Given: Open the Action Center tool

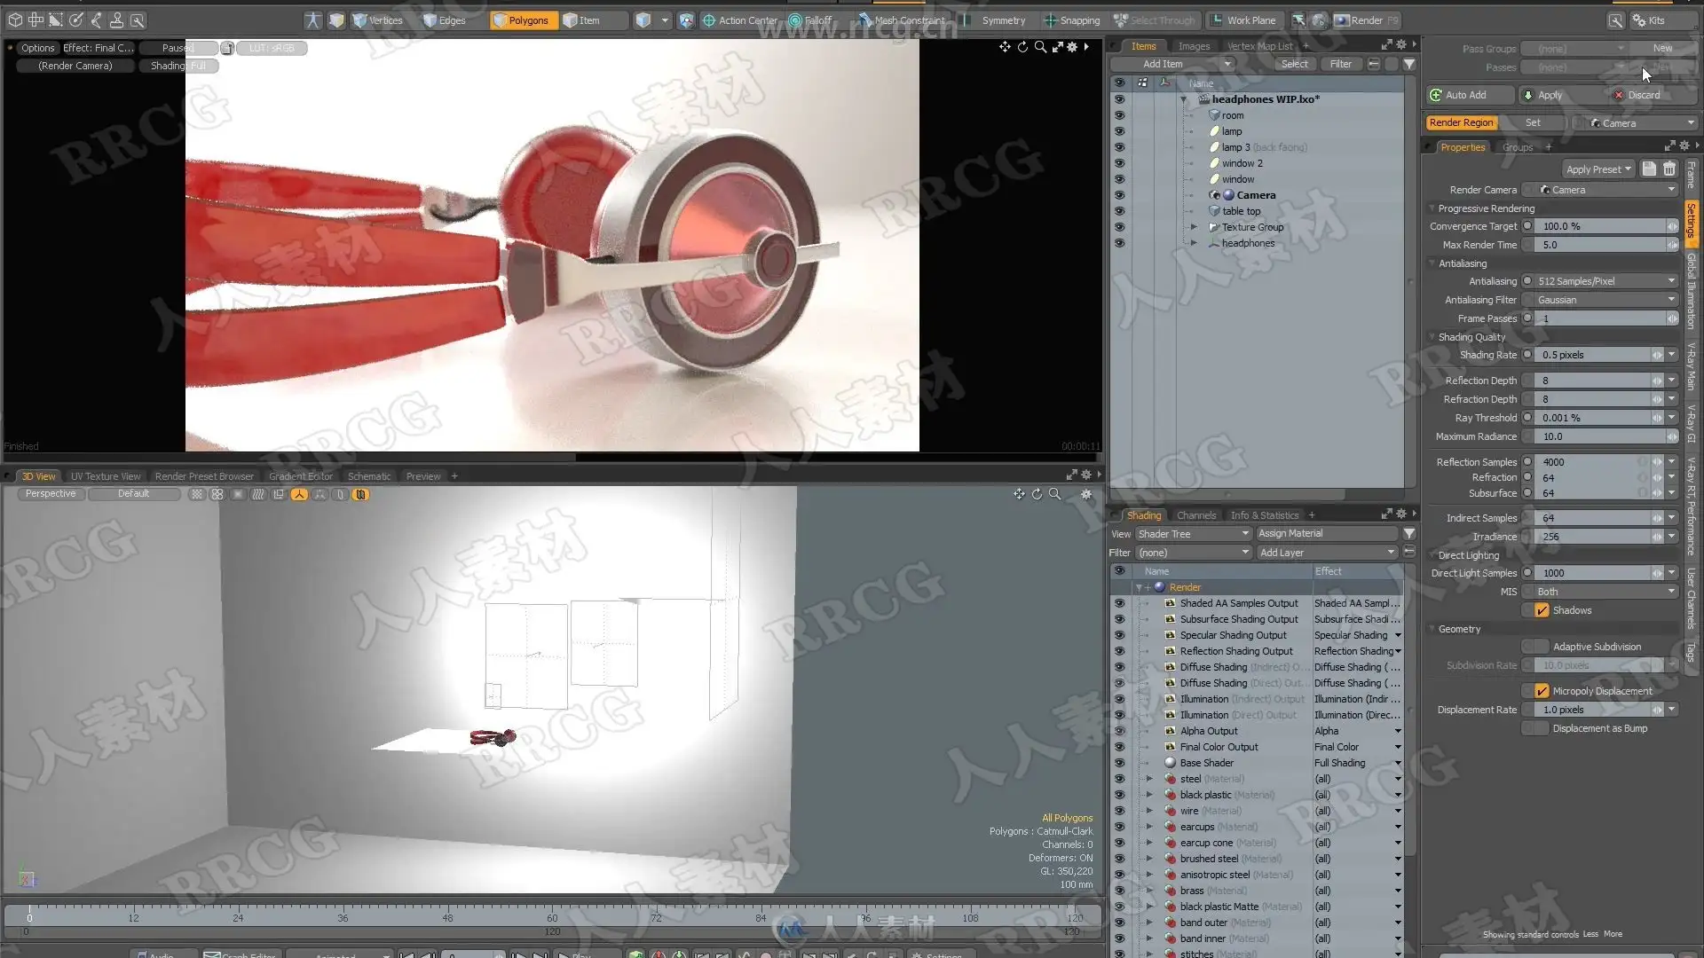Looking at the screenshot, I should [739, 20].
